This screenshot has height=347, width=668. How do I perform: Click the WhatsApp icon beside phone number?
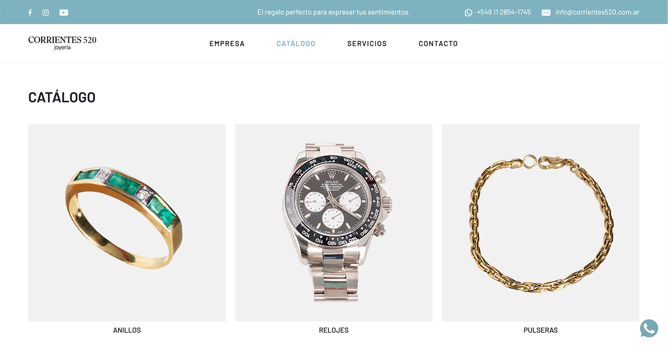[x=468, y=12]
